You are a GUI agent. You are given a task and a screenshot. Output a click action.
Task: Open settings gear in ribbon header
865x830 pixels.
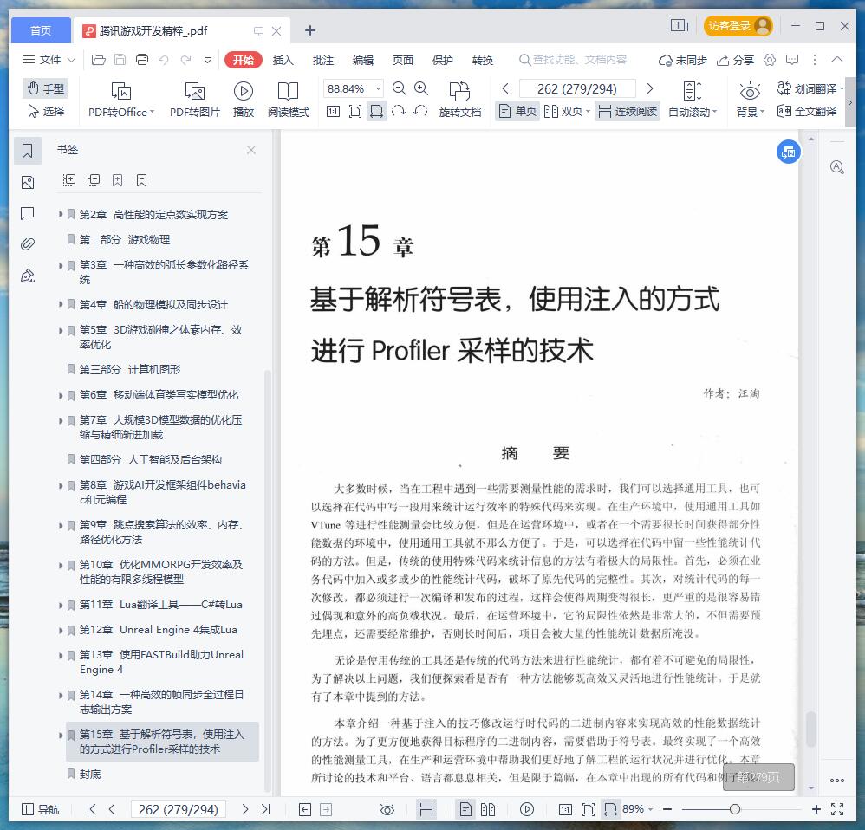[770, 60]
